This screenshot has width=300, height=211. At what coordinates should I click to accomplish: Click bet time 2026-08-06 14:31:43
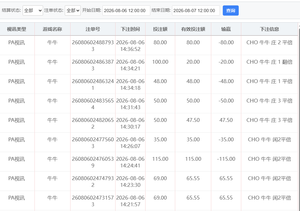[130, 104]
